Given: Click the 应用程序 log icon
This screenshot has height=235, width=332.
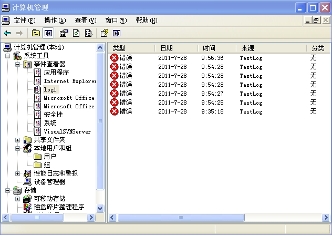Looking at the screenshot, I should tap(37, 73).
